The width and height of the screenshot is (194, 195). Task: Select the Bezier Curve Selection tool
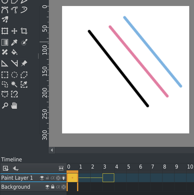pos(5,94)
